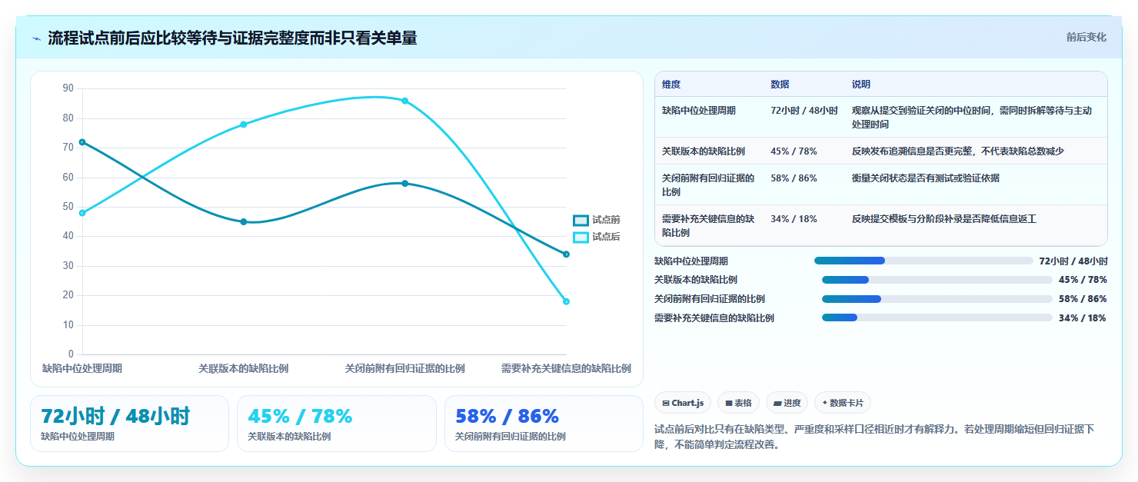The height and width of the screenshot is (482, 1138).
Task: Toggle the 试点后 legend swatch
Action: point(581,237)
